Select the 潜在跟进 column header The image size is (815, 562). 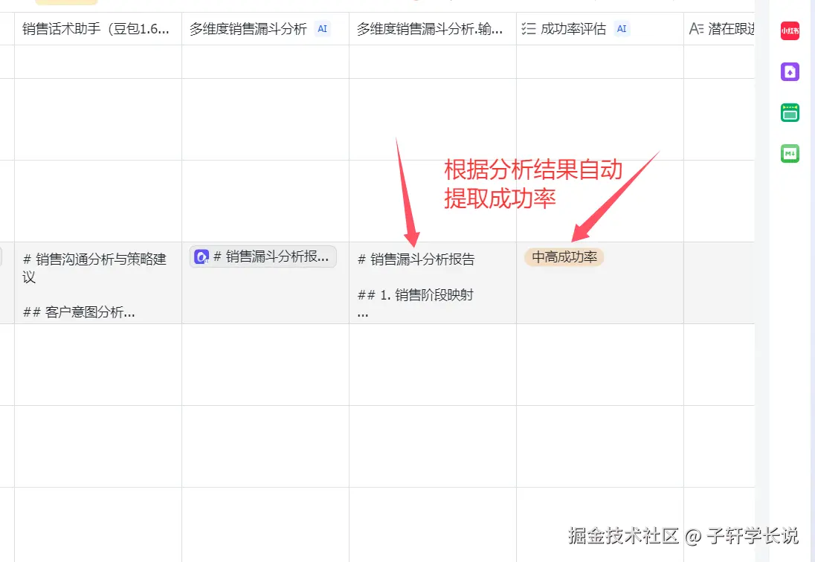719,29
